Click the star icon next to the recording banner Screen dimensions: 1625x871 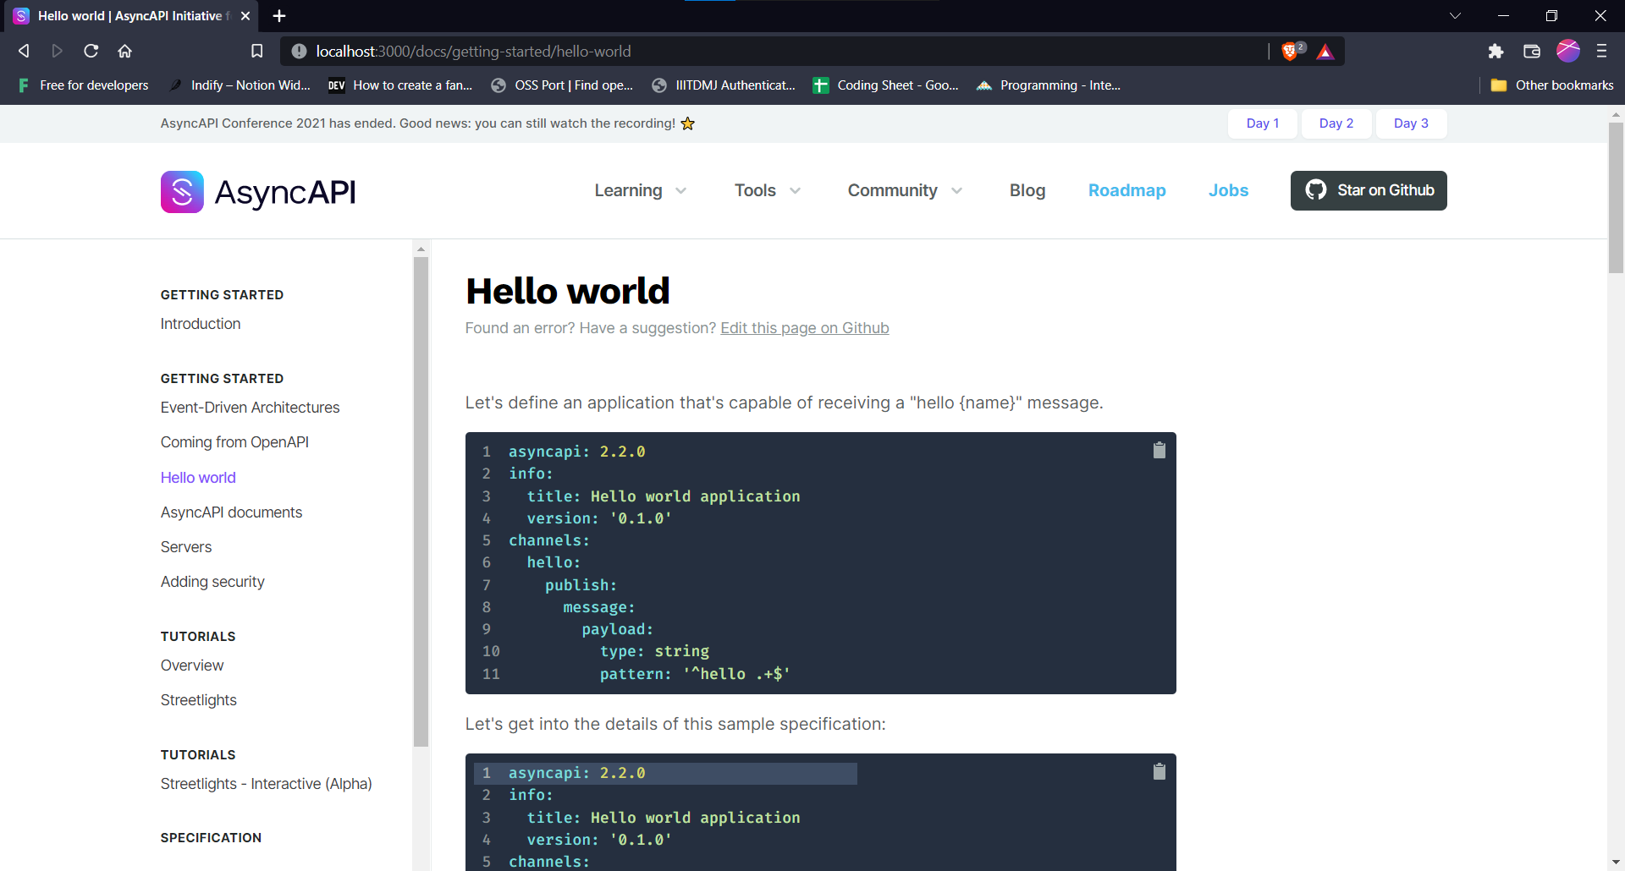[x=687, y=123]
